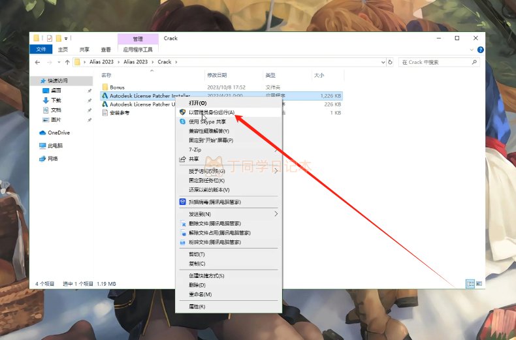Click the Autodesk License Patcher Installer icon

[105, 96]
